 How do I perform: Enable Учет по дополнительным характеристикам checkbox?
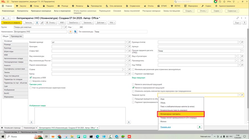pos(31,88)
